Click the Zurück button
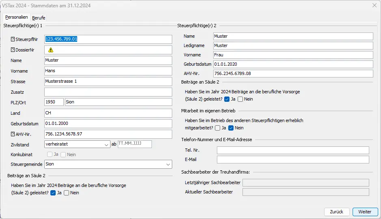 click(x=336, y=212)
